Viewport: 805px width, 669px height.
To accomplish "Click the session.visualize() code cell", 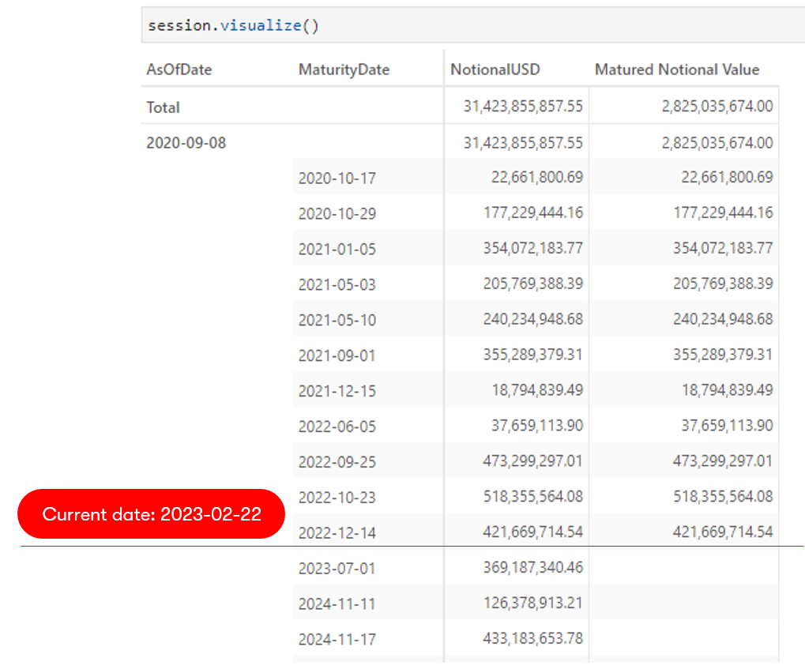I will click(x=473, y=25).
